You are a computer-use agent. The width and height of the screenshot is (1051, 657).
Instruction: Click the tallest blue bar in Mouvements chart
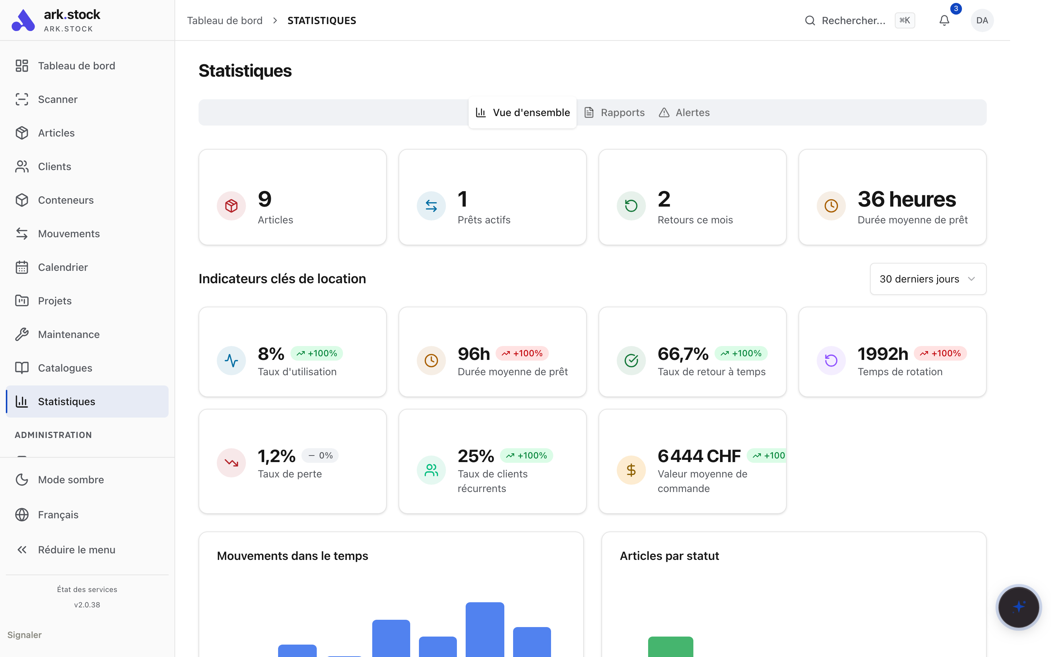coord(485,629)
